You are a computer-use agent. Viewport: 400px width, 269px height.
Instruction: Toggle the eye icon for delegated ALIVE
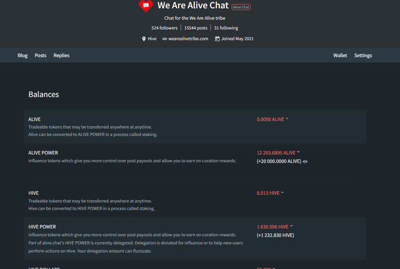pos(305,161)
